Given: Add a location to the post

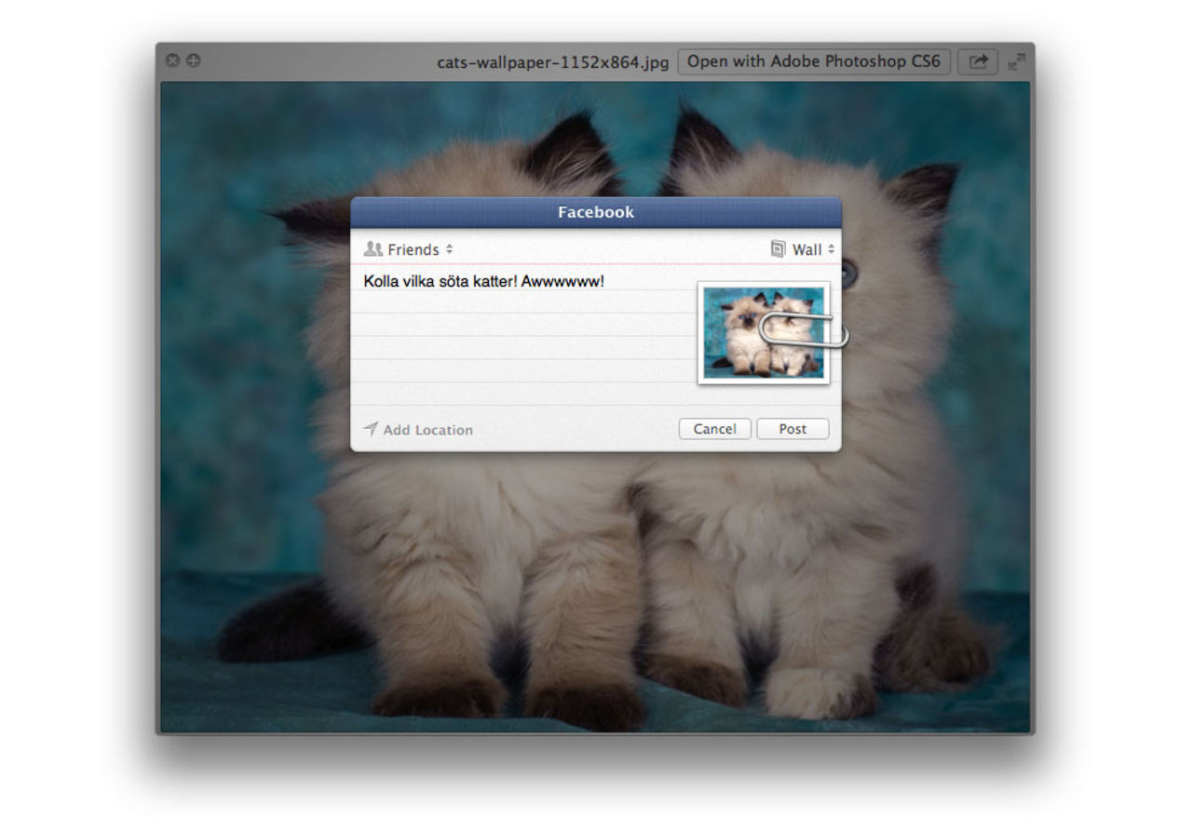Looking at the screenshot, I should [x=427, y=429].
